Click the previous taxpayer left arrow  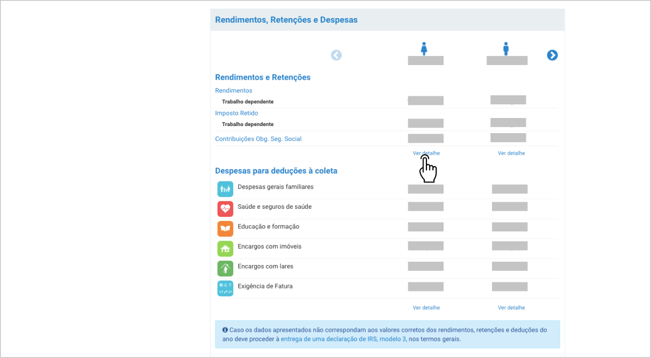click(x=336, y=55)
